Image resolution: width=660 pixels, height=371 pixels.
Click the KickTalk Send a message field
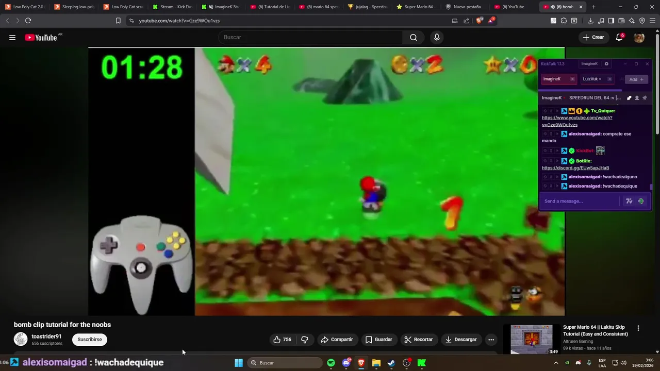click(581, 201)
